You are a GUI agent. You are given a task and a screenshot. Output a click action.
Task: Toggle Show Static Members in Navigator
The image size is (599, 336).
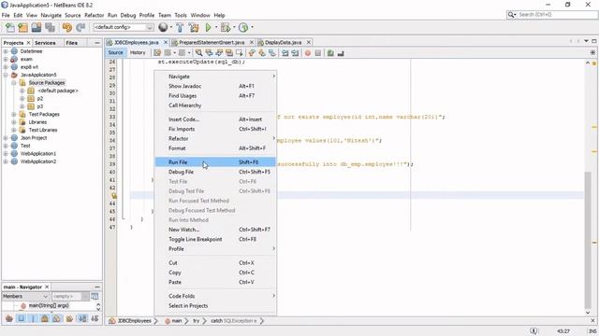tap(33, 318)
